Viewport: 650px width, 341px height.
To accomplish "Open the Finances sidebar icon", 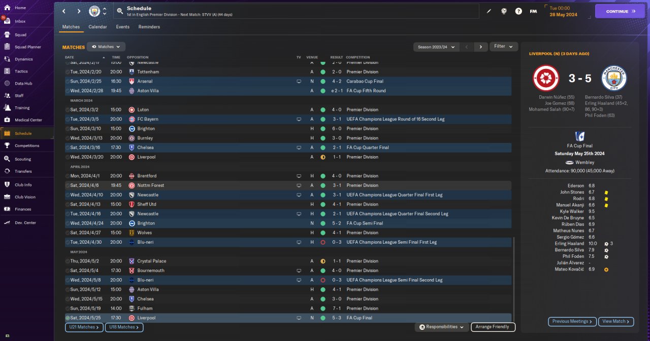I will 7,209.
